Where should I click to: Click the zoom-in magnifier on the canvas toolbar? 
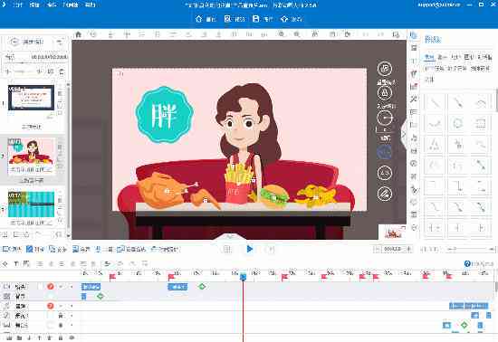click(281, 34)
